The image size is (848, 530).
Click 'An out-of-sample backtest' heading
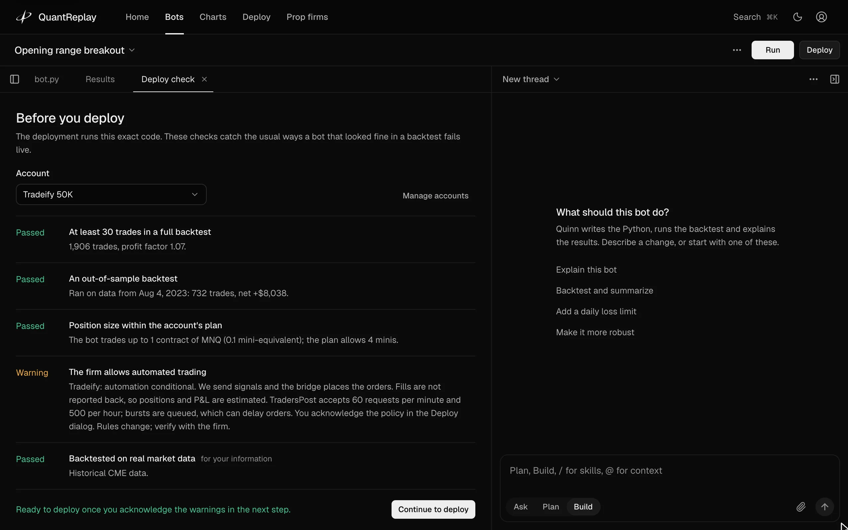pos(123,279)
